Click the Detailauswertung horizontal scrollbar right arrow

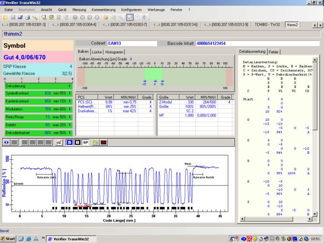pyautogui.click(x=309, y=219)
